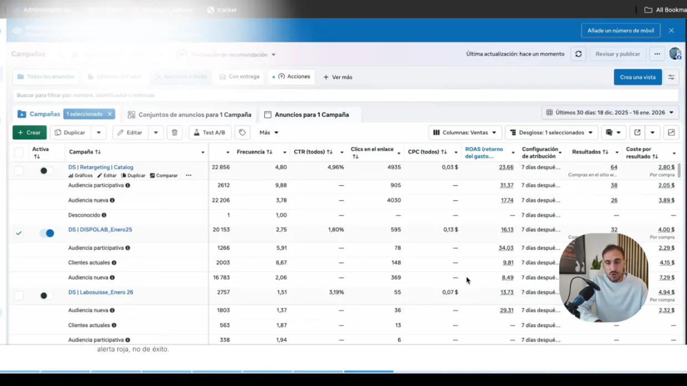687x386 pixels.
Task: Click the green Crear button
Action: [29, 133]
